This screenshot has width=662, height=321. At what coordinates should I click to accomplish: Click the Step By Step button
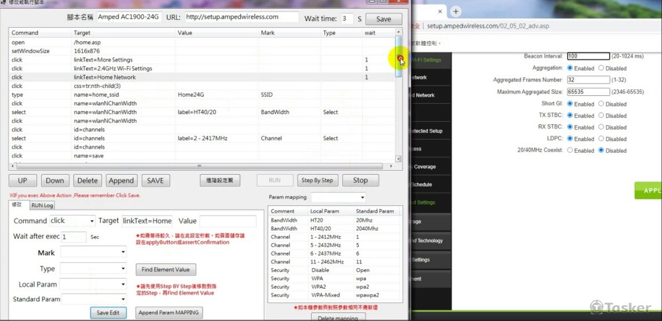click(x=317, y=180)
